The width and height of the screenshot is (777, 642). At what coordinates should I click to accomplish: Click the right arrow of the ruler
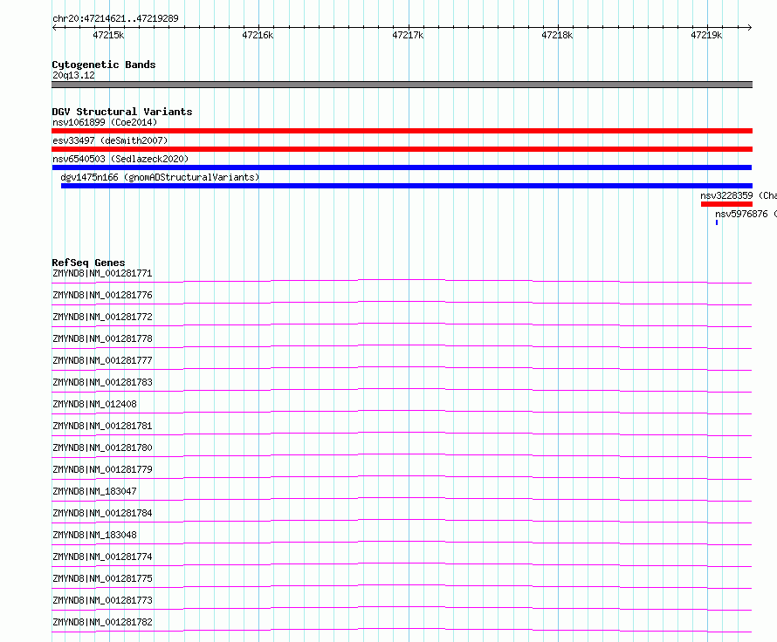(750, 27)
